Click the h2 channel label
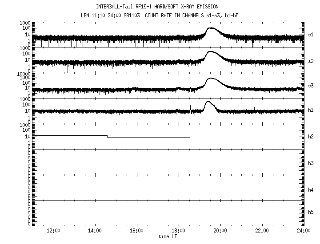Image resolution: width=320 pixels, height=244 pixels. (311, 136)
